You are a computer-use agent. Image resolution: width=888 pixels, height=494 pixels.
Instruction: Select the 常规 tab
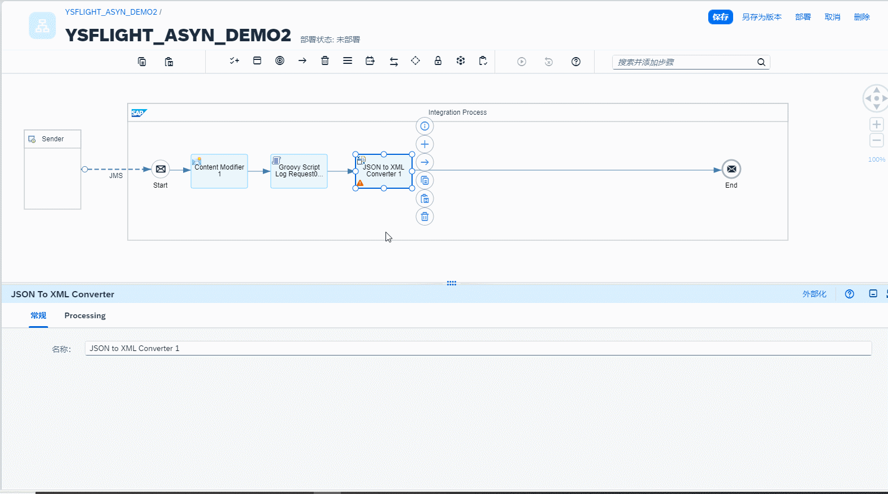[x=38, y=315]
